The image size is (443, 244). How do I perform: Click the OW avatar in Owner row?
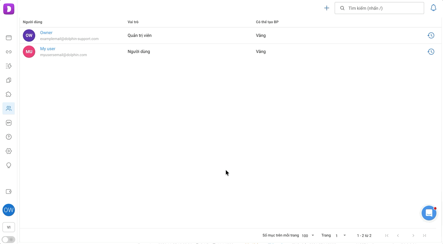pyautogui.click(x=29, y=35)
